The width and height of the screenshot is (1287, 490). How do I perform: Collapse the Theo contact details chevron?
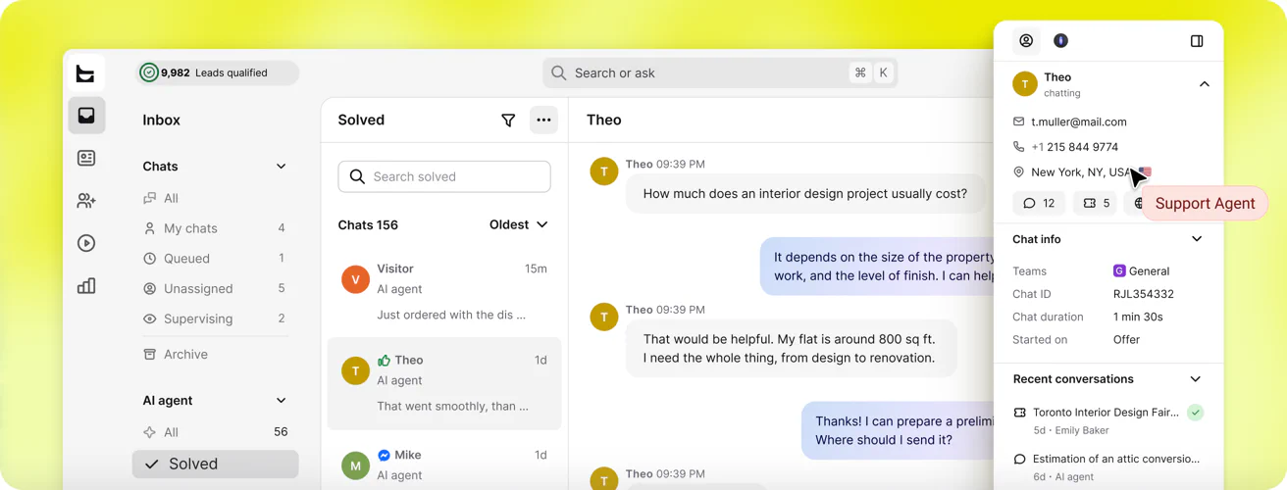point(1205,84)
